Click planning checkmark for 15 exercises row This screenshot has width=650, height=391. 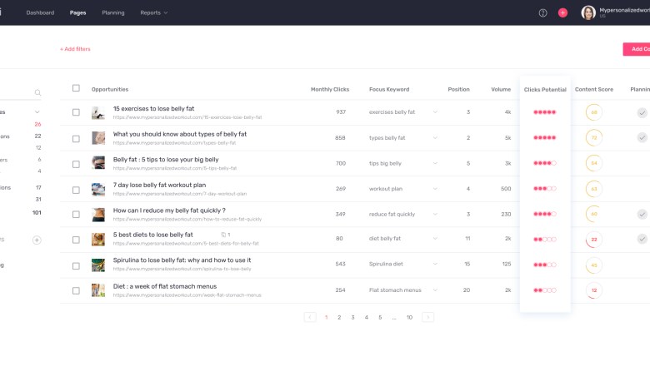(642, 112)
